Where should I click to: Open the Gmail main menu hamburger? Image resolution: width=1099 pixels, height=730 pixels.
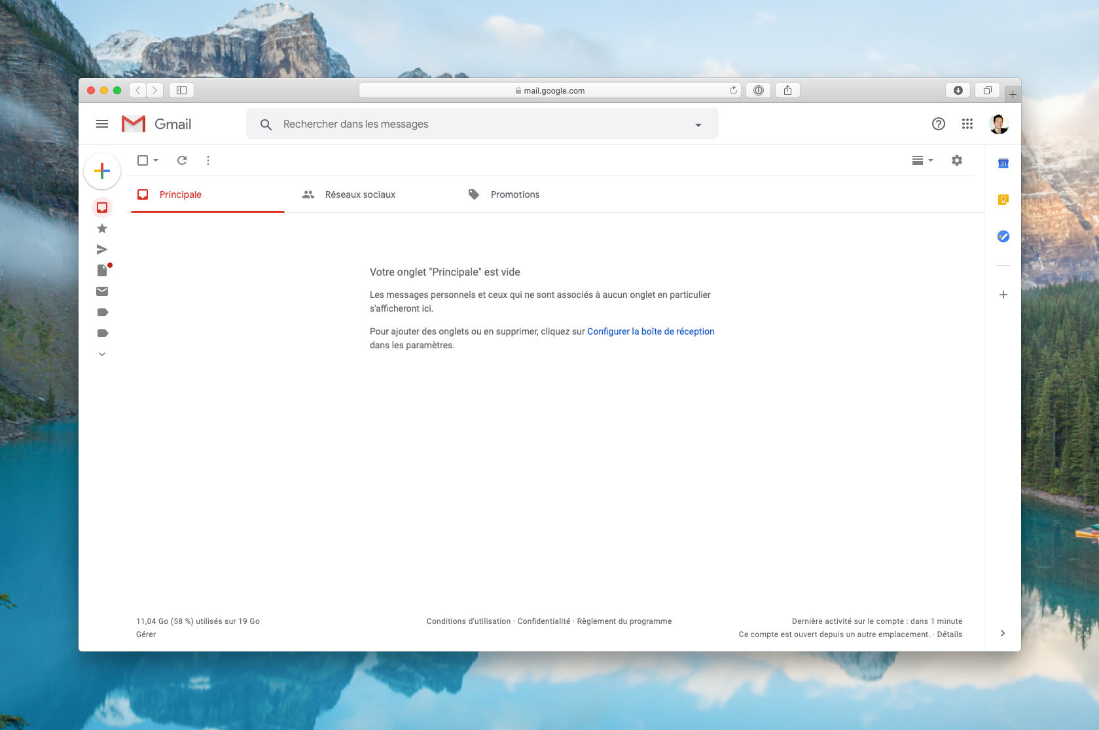point(102,124)
